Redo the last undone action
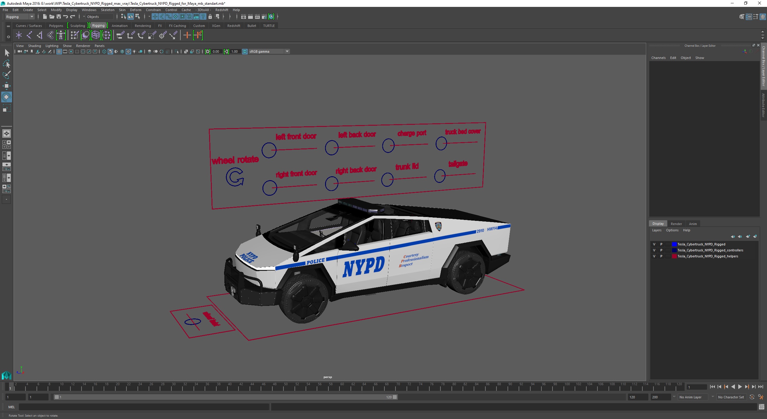Viewport: 767px width, 419px height. point(73,17)
